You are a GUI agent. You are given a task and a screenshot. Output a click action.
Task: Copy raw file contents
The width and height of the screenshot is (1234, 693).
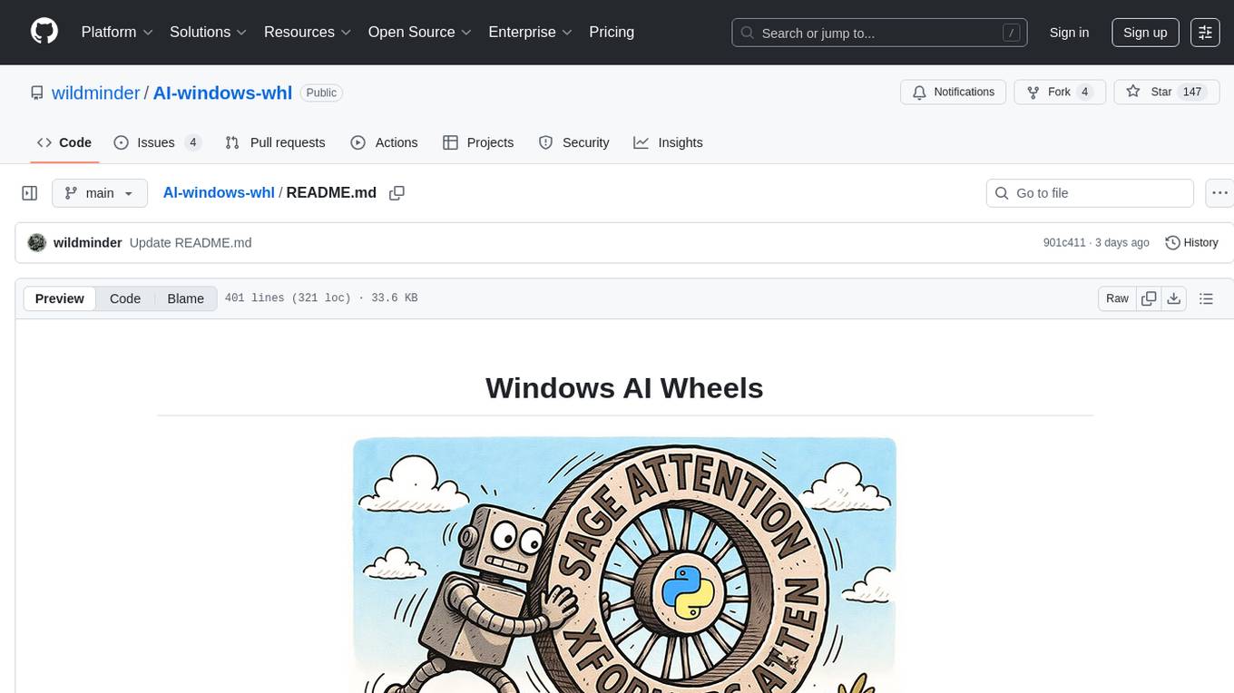[1149, 298]
